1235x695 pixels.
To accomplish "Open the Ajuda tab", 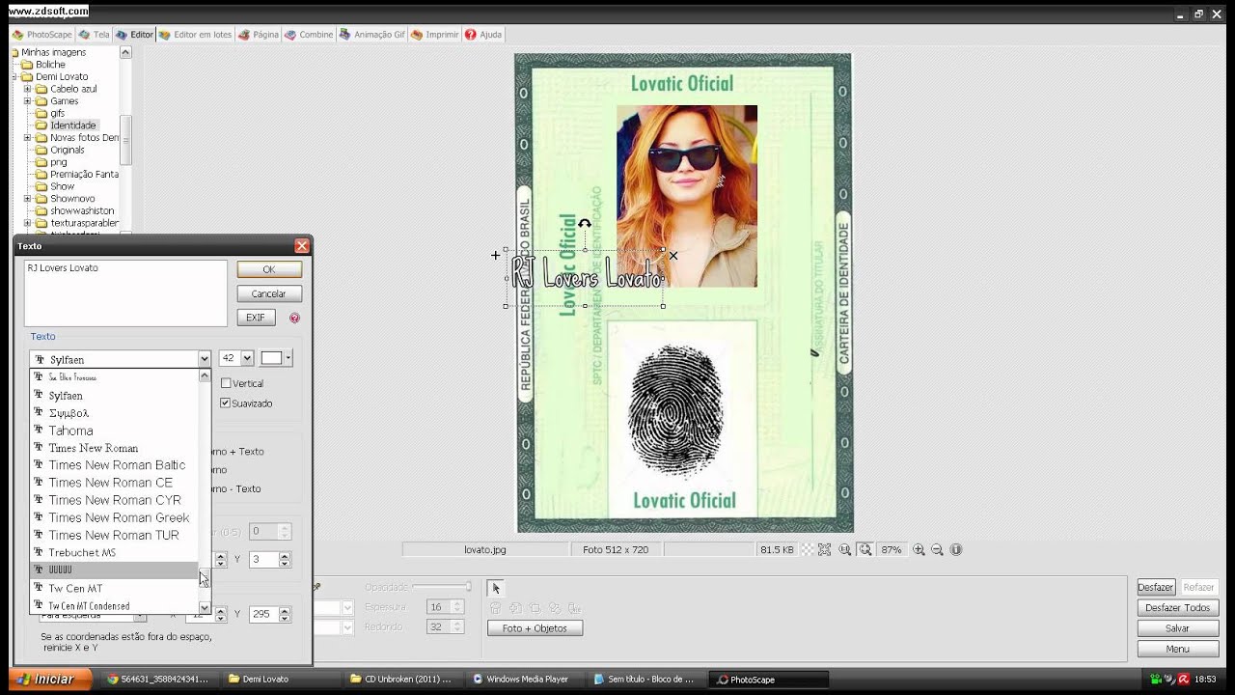I will point(483,35).
